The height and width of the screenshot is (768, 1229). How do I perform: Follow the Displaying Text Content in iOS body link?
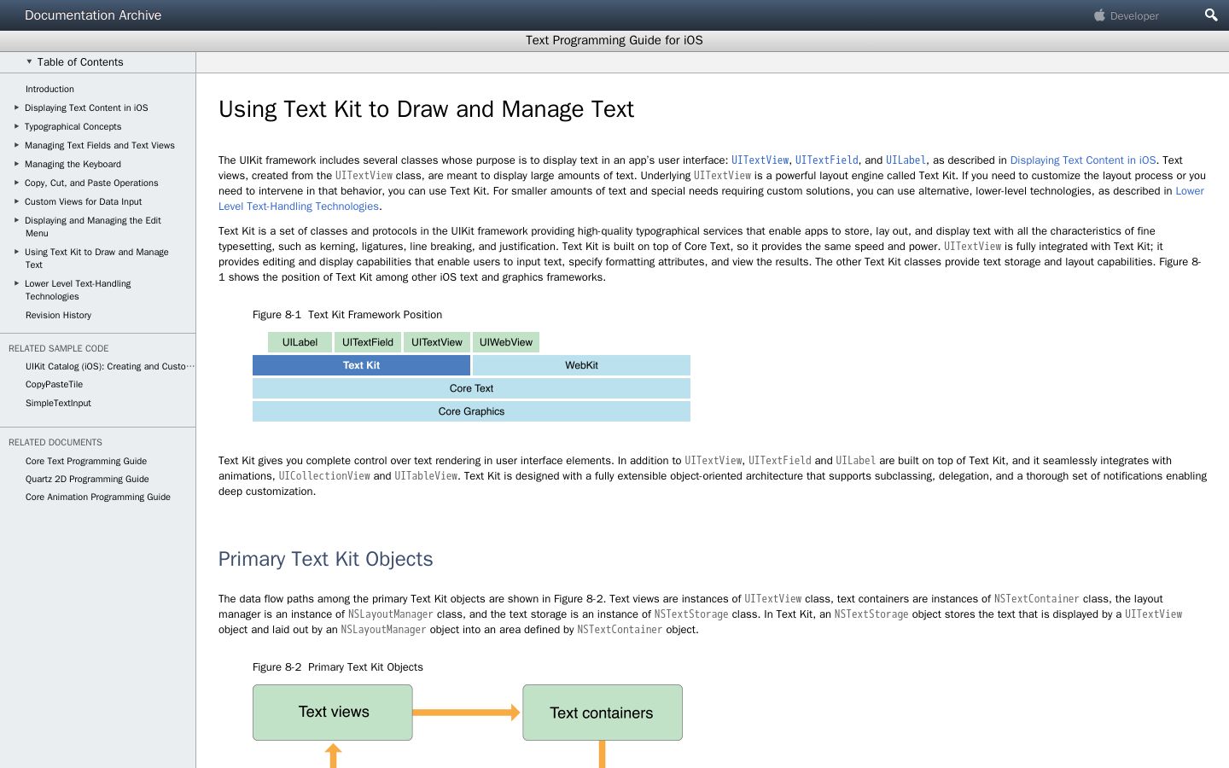tap(1083, 160)
